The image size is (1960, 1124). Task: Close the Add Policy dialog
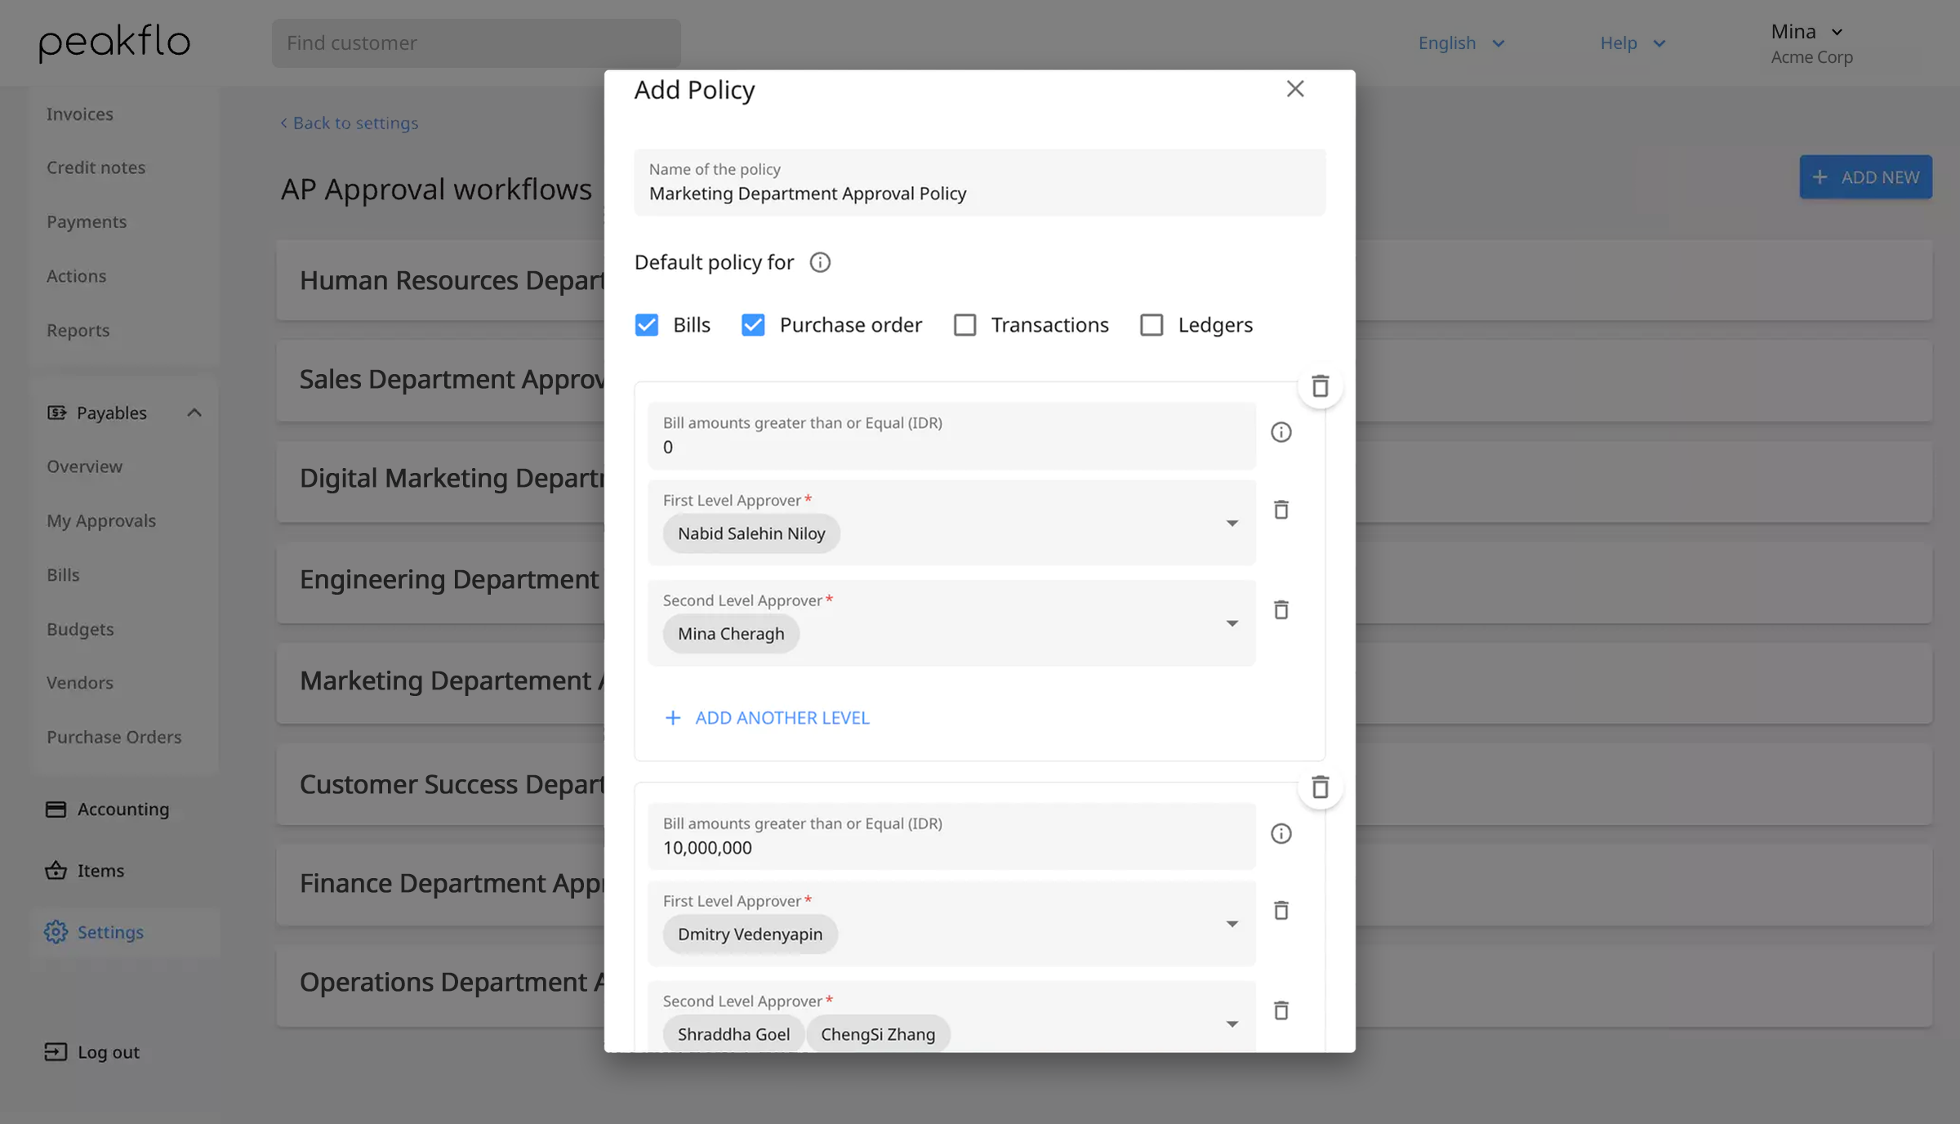1295,89
